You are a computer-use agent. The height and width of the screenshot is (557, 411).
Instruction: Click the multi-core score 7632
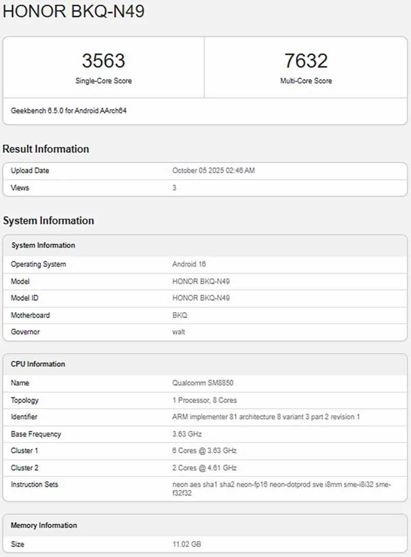[306, 61]
